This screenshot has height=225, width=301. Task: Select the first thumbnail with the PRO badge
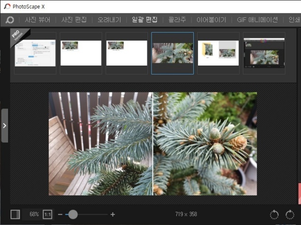pyautogui.click(x=35, y=53)
